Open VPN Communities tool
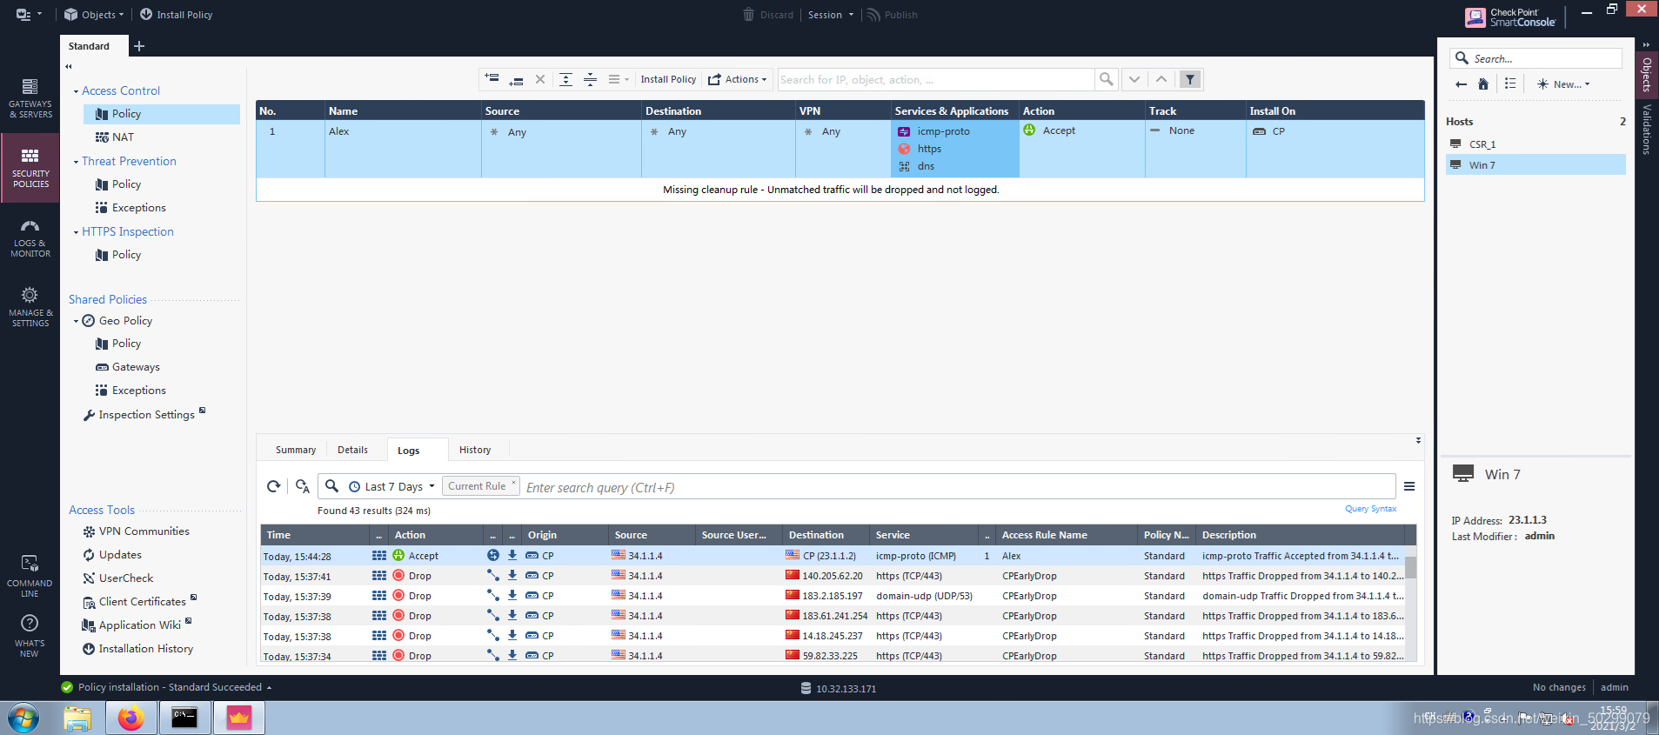The height and width of the screenshot is (735, 1659). [136, 531]
